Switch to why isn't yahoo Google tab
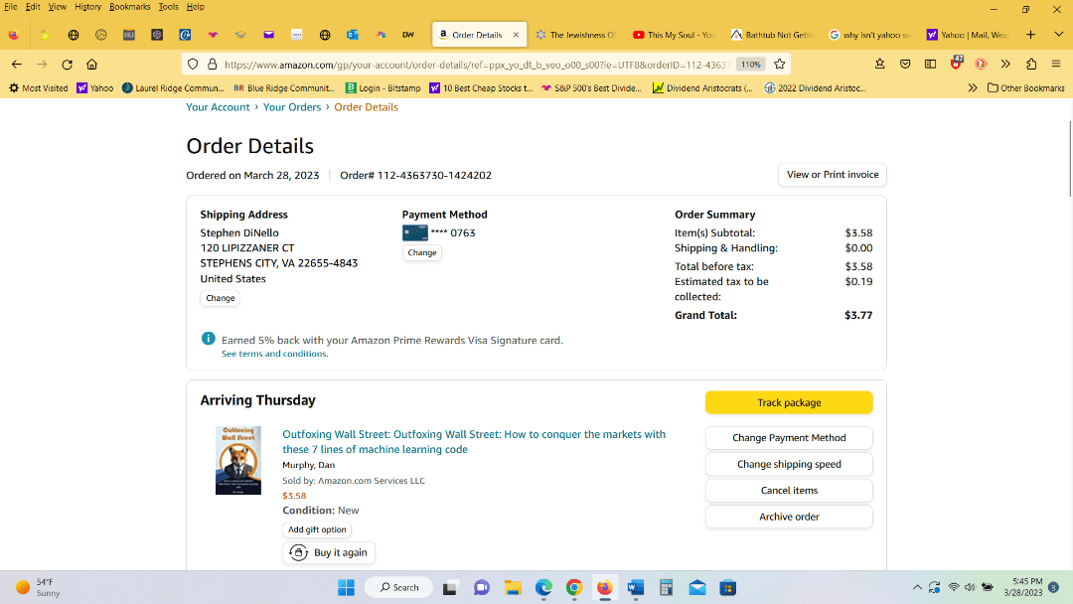 [x=870, y=35]
